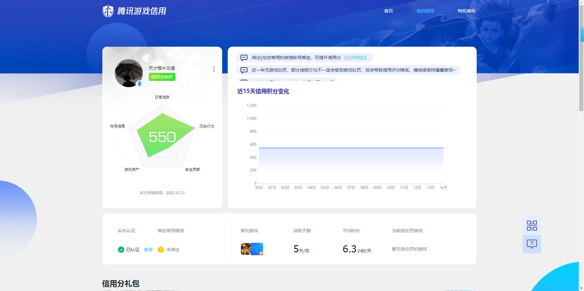Open the help question-mark chat button

pyautogui.click(x=532, y=244)
